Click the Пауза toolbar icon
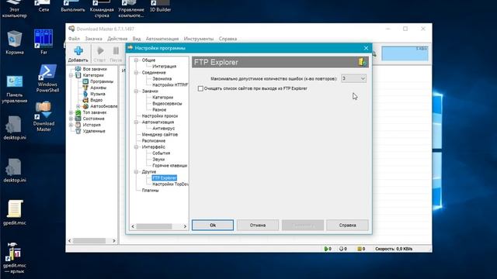497x279 pixels. coord(116,50)
